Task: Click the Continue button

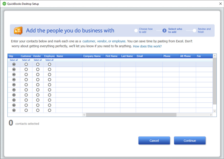Action: pos(190,141)
